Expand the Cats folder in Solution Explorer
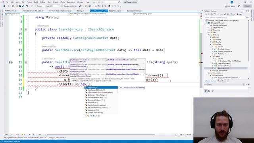 211,37
